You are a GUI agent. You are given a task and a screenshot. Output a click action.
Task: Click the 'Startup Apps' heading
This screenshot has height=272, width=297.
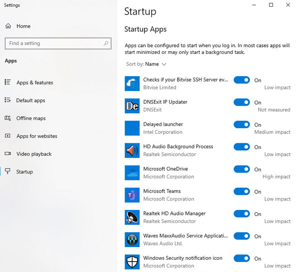pyautogui.click(x=146, y=29)
